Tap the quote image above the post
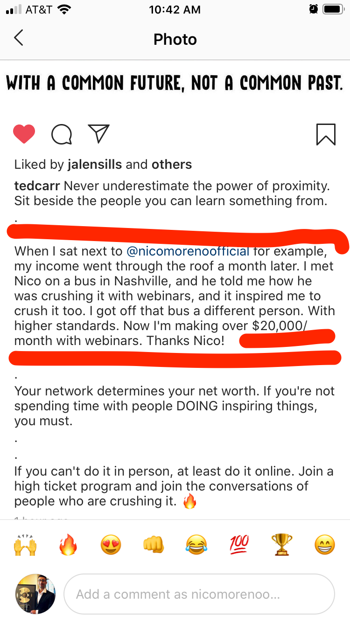The height and width of the screenshot is (622, 350). pyautogui.click(x=175, y=84)
